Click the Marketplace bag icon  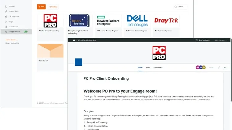(6, 27)
